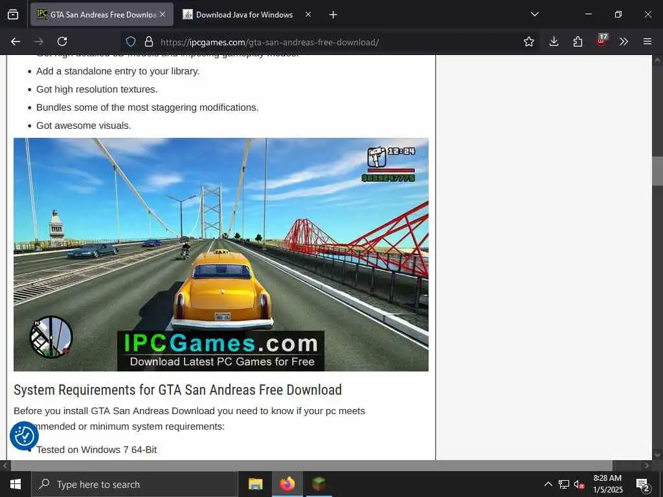Show hidden system tray icons
Image resolution: width=663 pixels, height=497 pixels.
[x=548, y=484]
